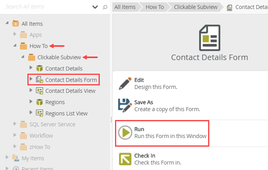
Task: Click the Regions SmartObject cube icon
Action: point(39,102)
